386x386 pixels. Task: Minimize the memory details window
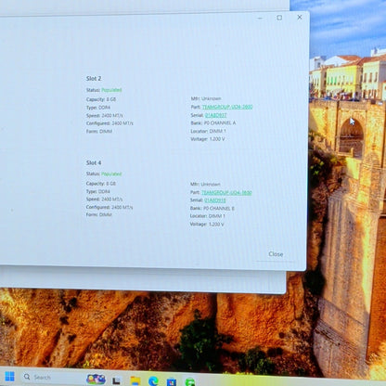pyautogui.click(x=260, y=18)
